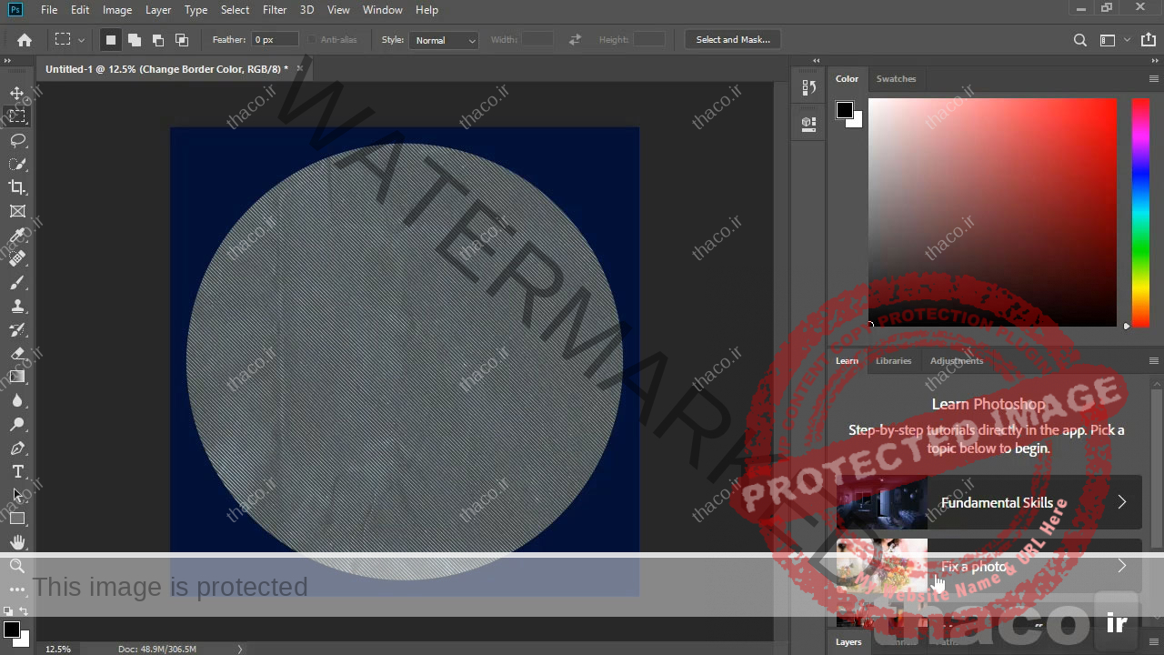Image resolution: width=1164 pixels, height=655 pixels.
Task: Open the Filter menu
Action: (275, 10)
